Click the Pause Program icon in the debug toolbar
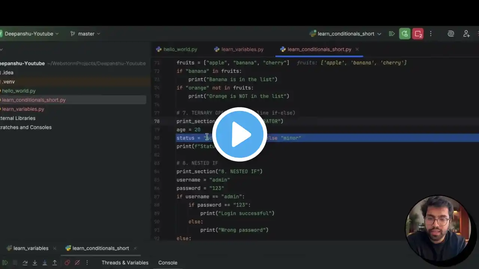Image resolution: width=479 pixels, height=269 pixels. click(x=15, y=263)
